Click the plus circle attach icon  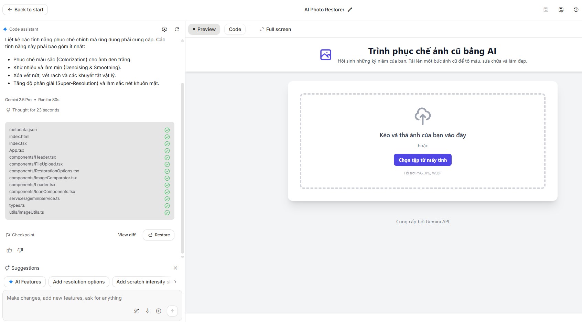(159, 311)
